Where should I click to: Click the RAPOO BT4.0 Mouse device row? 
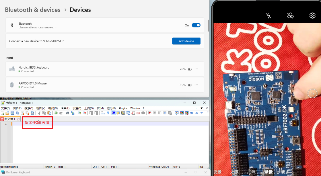(105, 85)
